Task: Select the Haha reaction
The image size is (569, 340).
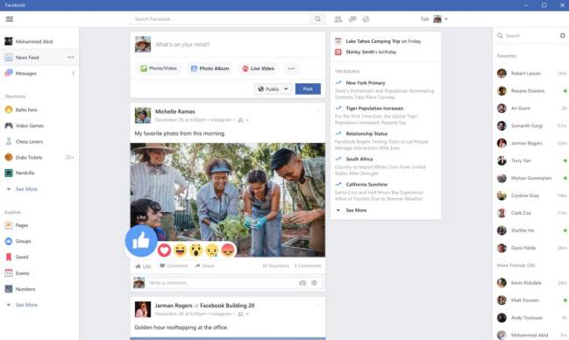Action: 180,250
